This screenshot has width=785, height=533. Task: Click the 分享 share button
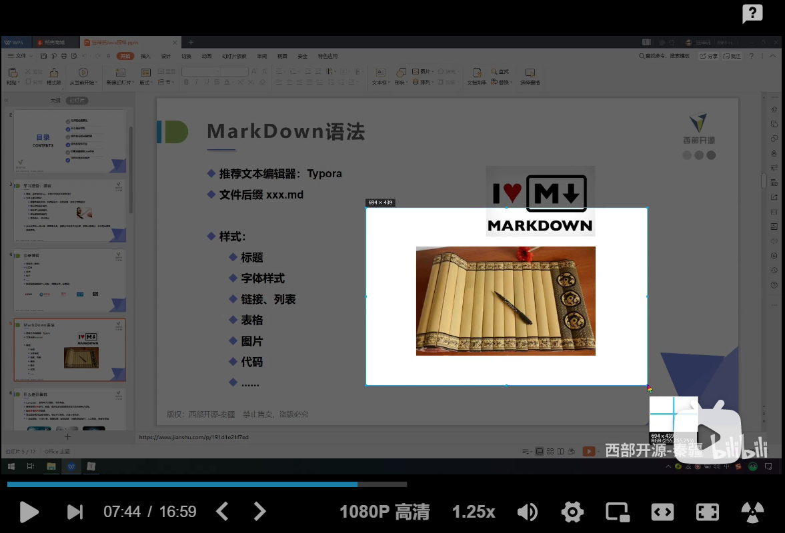point(708,56)
